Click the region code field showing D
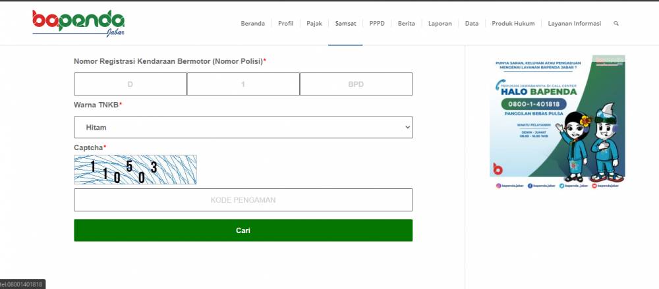 pyautogui.click(x=130, y=84)
